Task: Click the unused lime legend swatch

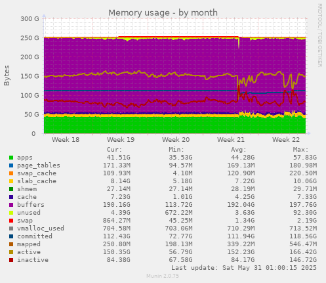Action: coord(11,213)
